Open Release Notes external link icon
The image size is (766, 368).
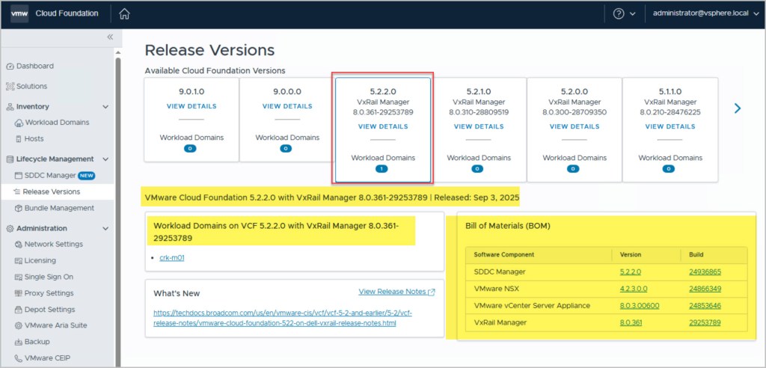click(432, 292)
